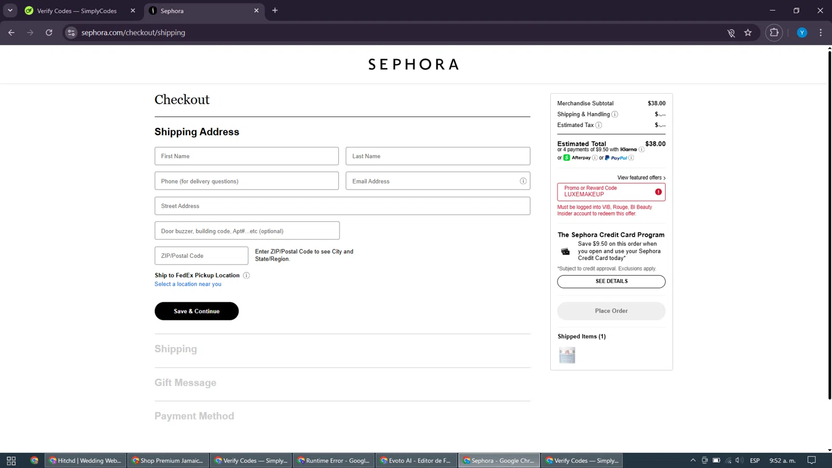Click FedEx Pickup Location info icon
832x468 pixels.
point(246,276)
